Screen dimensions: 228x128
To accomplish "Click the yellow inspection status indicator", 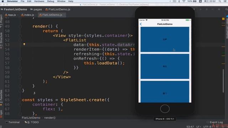I will point(223,19).
